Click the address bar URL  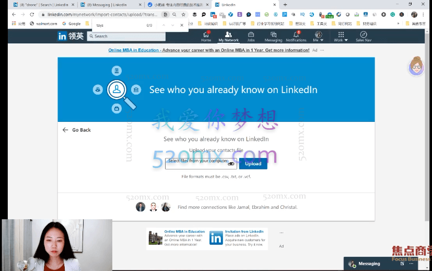tap(102, 14)
